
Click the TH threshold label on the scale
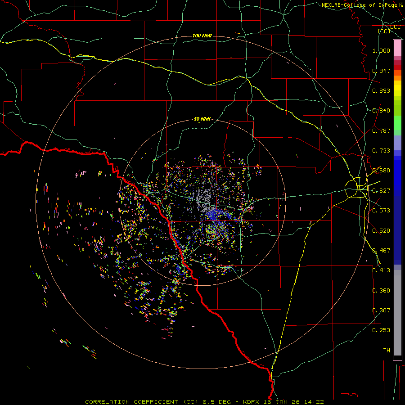click(x=387, y=351)
